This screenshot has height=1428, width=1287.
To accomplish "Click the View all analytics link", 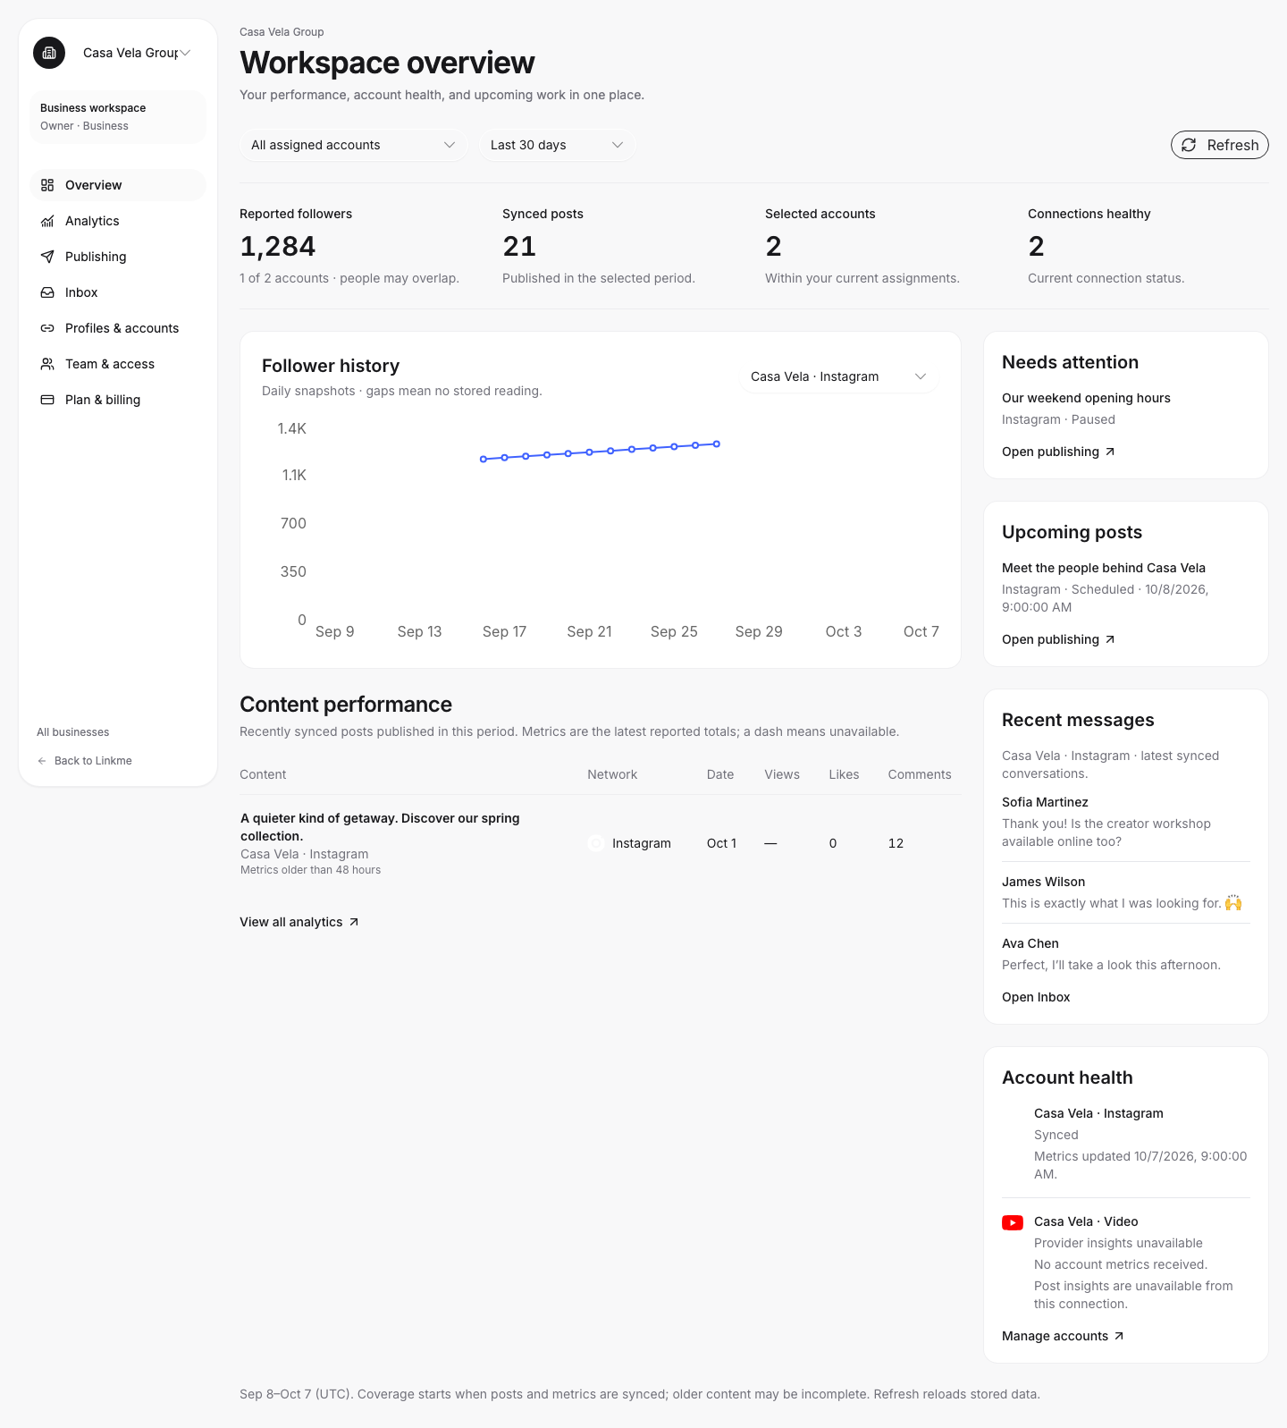I will click(299, 922).
